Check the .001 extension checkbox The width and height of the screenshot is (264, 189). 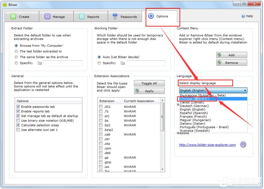[101, 107]
